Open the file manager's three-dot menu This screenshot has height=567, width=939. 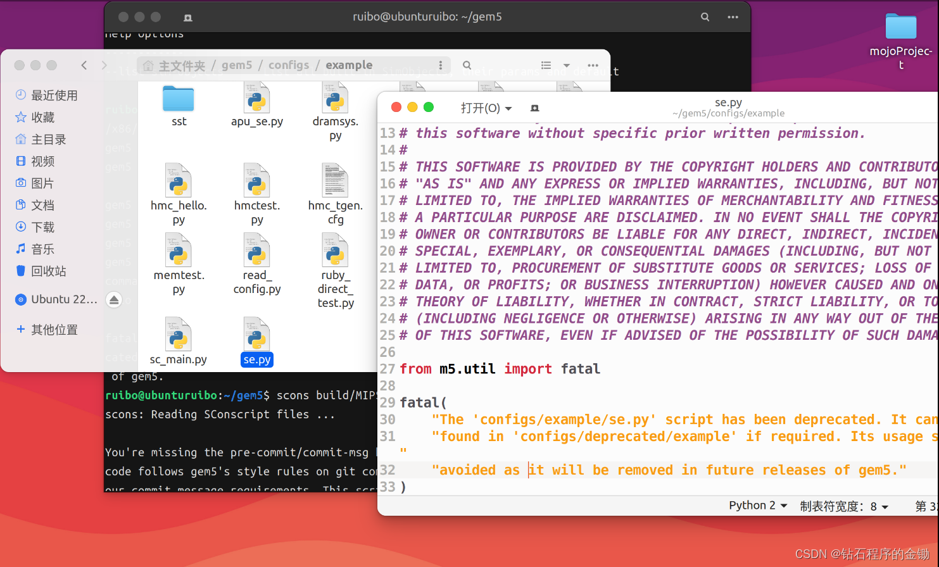[x=593, y=65]
